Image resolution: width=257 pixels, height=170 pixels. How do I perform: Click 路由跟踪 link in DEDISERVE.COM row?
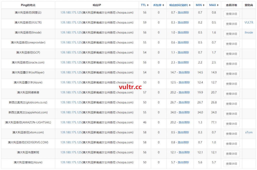click(183, 142)
